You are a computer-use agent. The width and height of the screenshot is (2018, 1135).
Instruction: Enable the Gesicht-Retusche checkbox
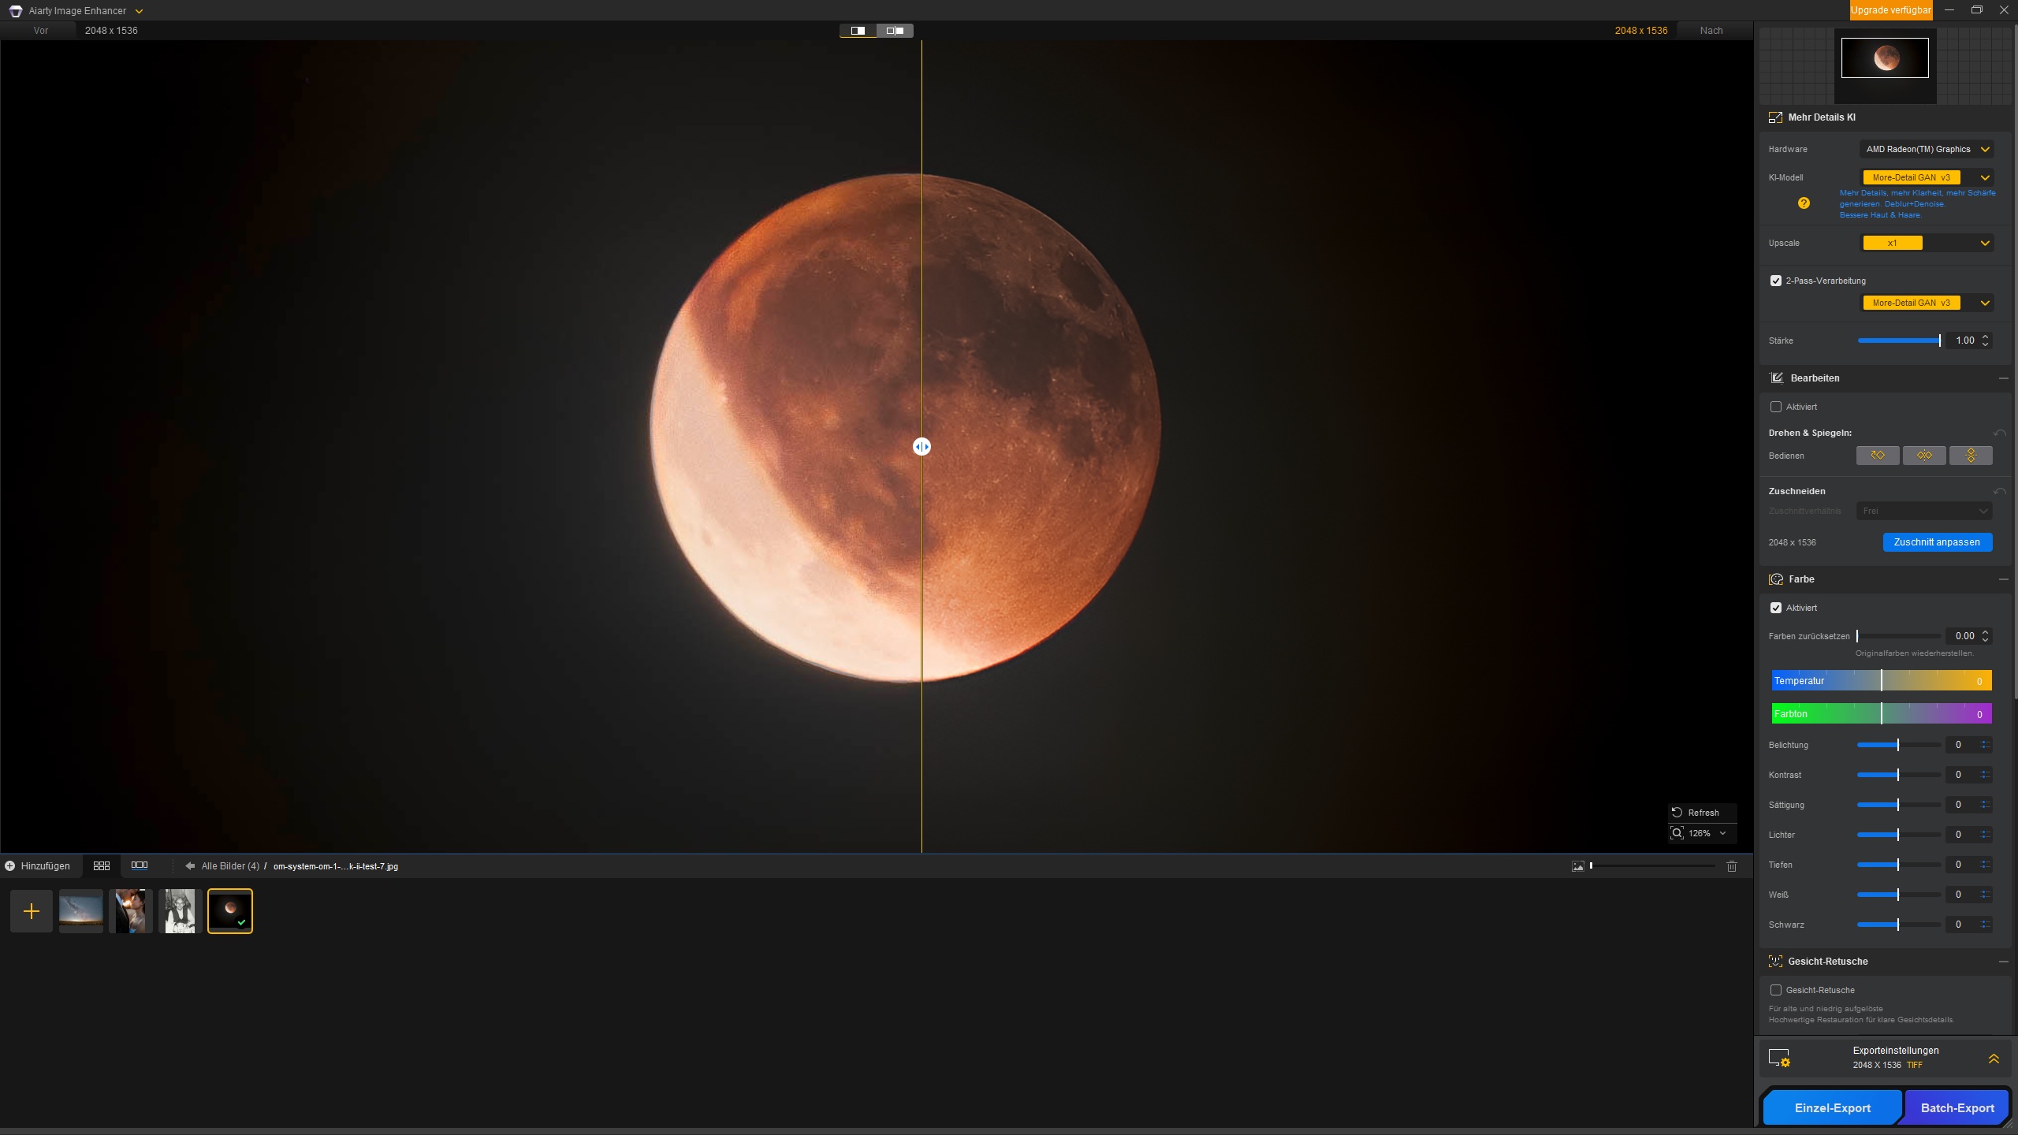click(x=1776, y=990)
